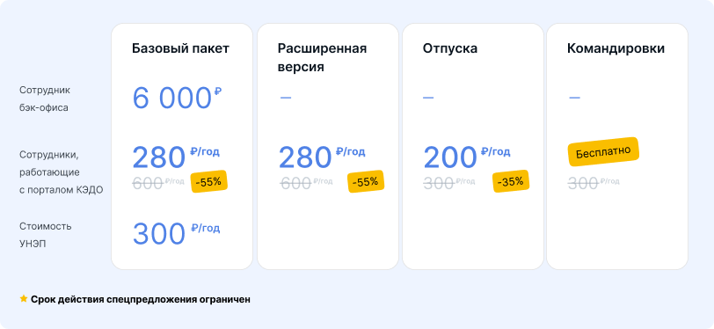Click the 6 000 ₽ price
The image size is (714, 329).
click(177, 98)
